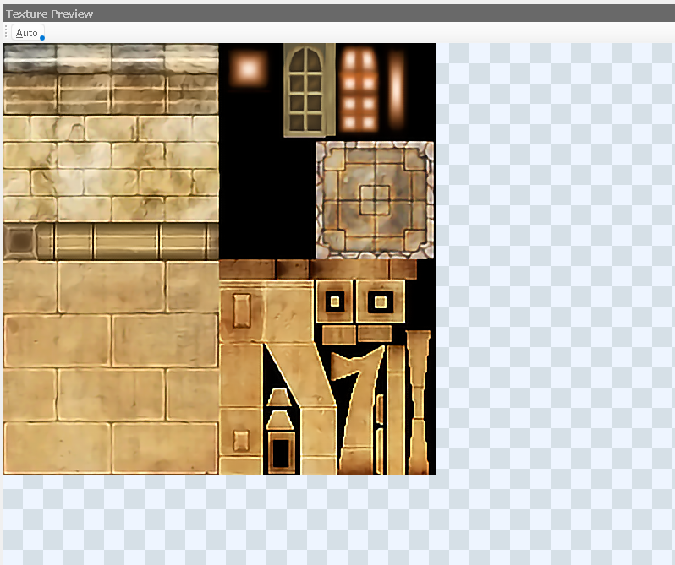
Task: Click the dark square ornament on trim strip
Action: (x=18, y=242)
